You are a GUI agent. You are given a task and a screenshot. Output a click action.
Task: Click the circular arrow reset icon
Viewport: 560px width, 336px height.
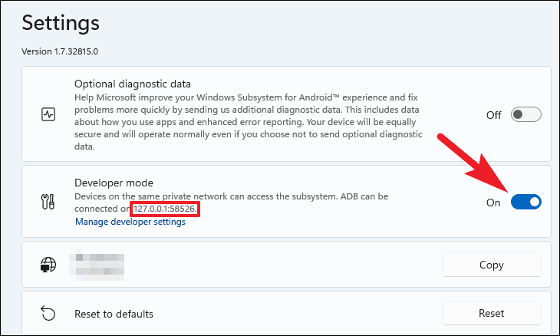pos(48,313)
